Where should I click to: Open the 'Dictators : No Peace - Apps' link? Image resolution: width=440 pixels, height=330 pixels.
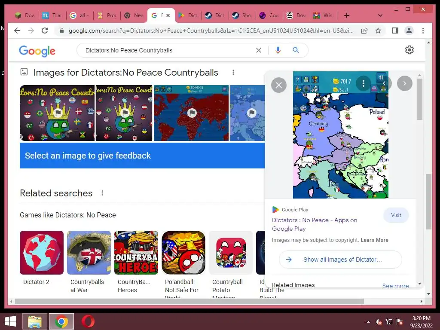click(315, 224)
